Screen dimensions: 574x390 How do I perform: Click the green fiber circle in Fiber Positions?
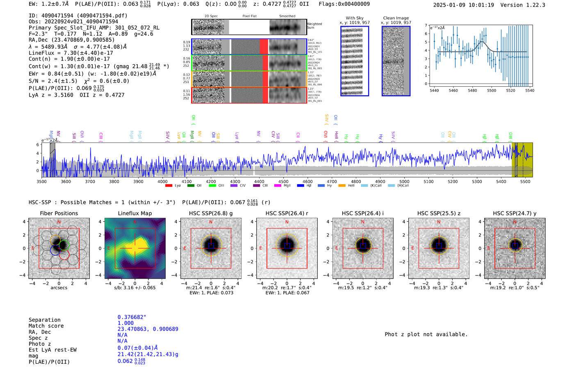[x=64, y=245]
